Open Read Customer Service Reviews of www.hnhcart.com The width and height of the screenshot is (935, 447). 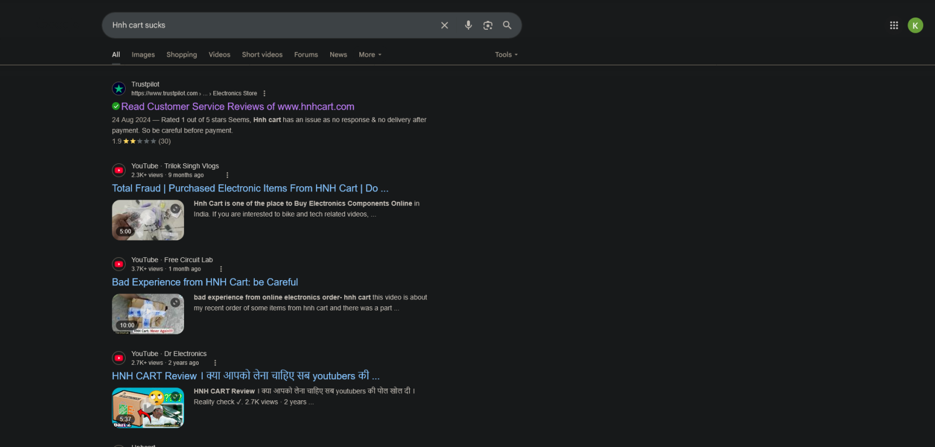coord(238,107)
